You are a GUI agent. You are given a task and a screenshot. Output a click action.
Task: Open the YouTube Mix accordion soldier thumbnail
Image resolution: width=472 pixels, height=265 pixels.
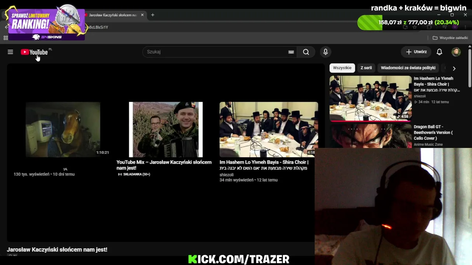pos(166,130)
